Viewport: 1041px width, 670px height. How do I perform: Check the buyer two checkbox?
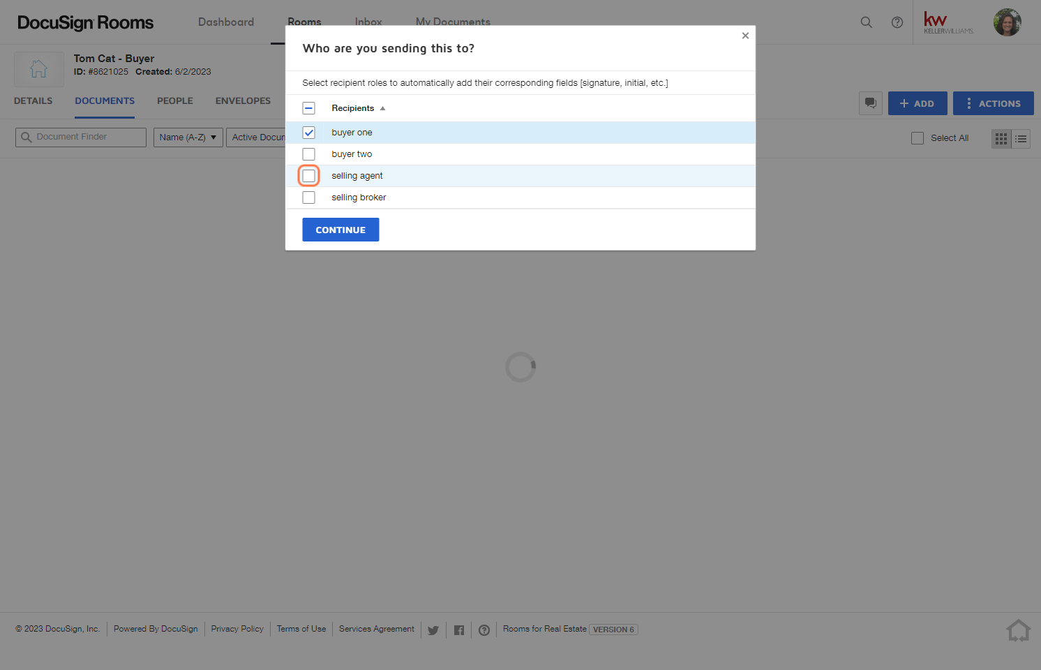308,154
